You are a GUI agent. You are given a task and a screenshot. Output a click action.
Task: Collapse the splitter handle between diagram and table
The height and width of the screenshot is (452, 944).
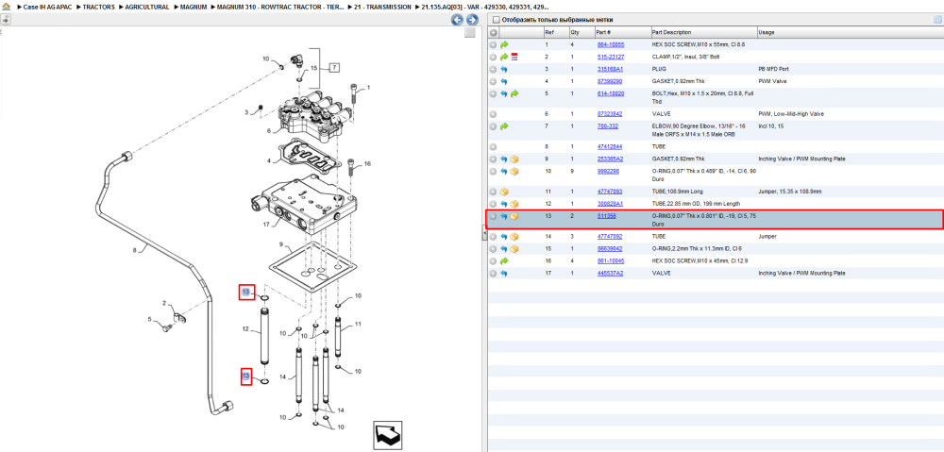pos(484,233)
